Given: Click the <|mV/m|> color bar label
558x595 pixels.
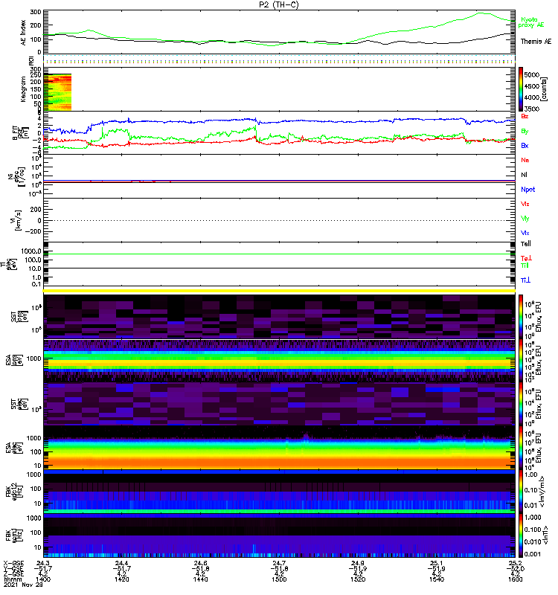Looking at the screenshot, I should click(x=542, y=492).
